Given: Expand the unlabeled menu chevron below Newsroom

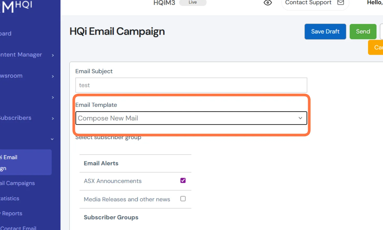Looking at the screenshot, I should coord(53,97).
